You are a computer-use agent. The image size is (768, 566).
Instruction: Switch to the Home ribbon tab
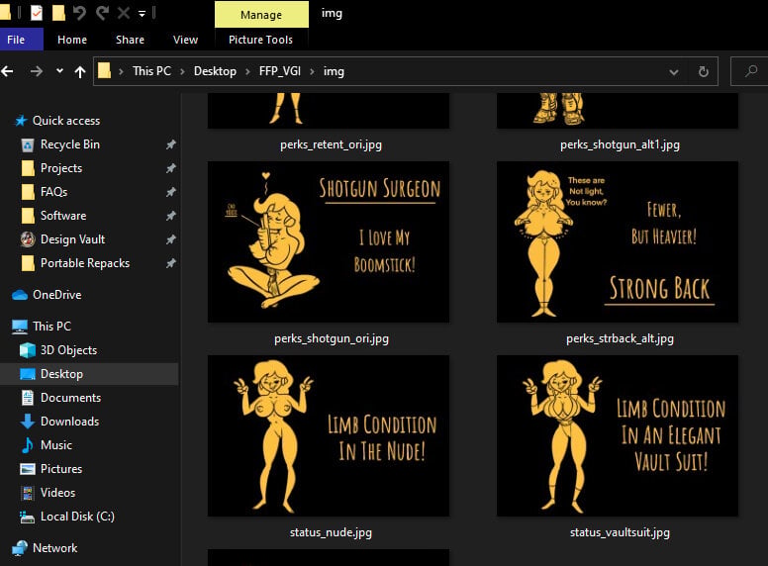[x=72, y=40]
